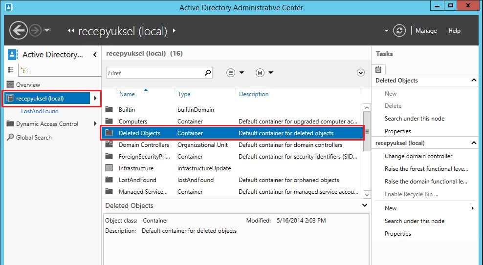This screenshot has height=265, width=483.
Task: Select the Builtin folder icon
Action: [x=109, y=109]
